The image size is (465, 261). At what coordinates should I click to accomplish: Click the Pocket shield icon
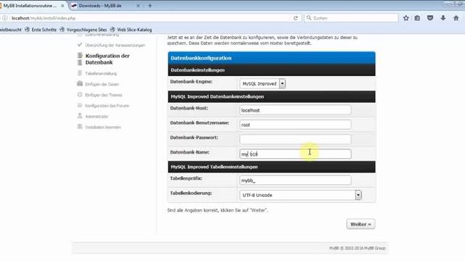click(430, 18)
